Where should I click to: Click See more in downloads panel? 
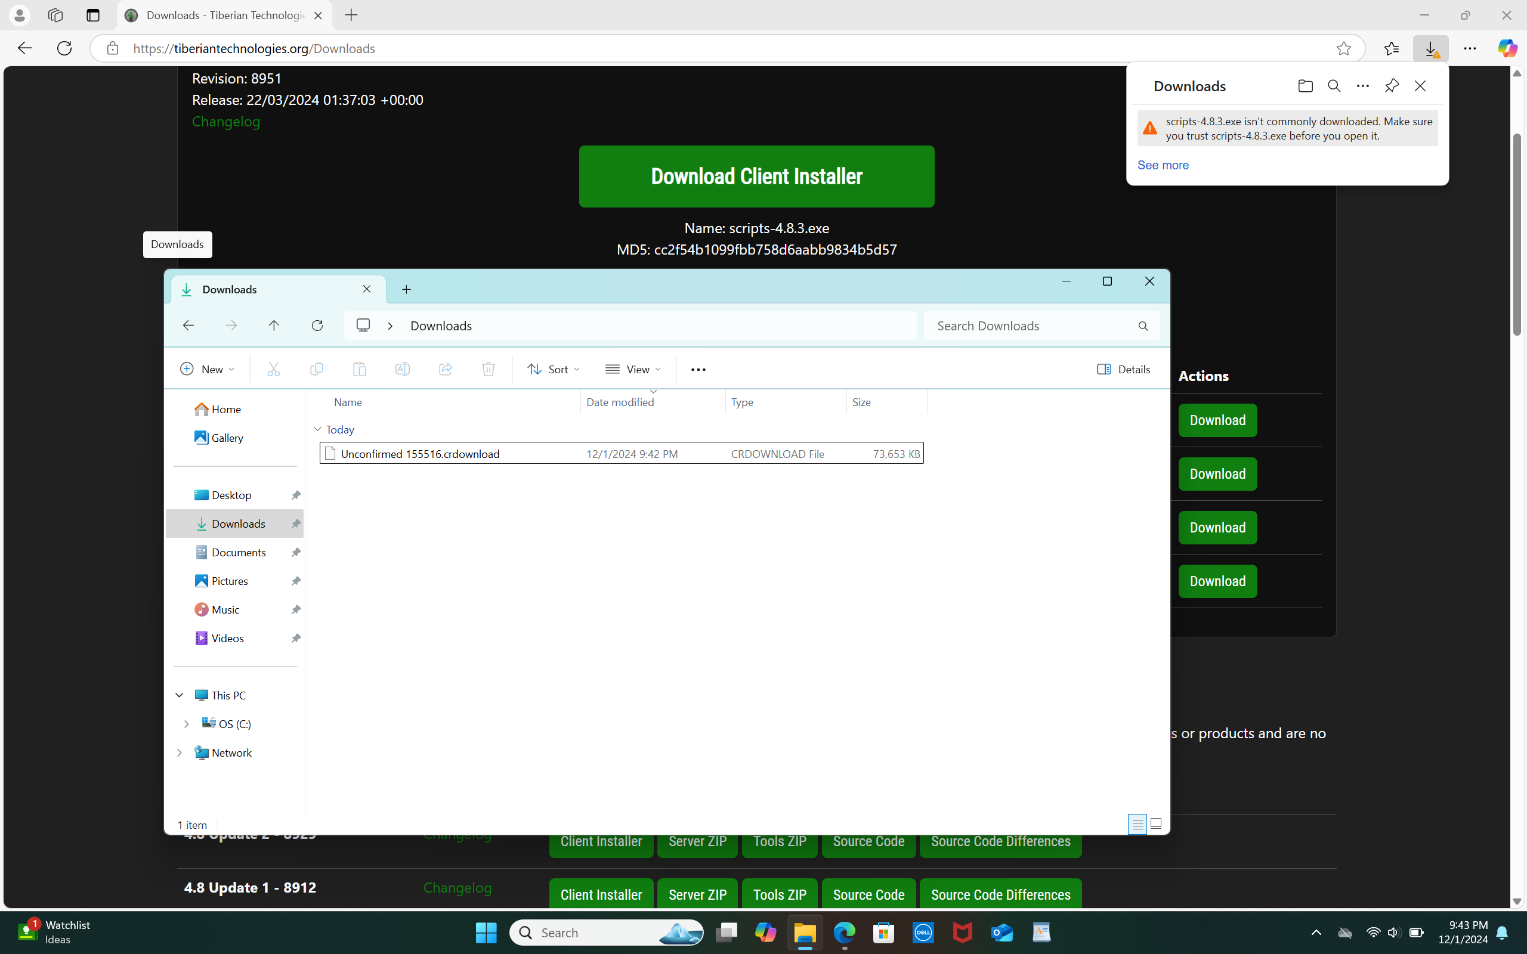coord(1163,165)
